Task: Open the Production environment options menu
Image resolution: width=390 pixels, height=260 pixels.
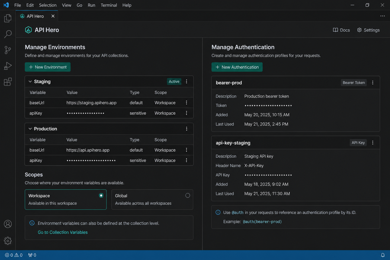Action: [x=187, y=129]
